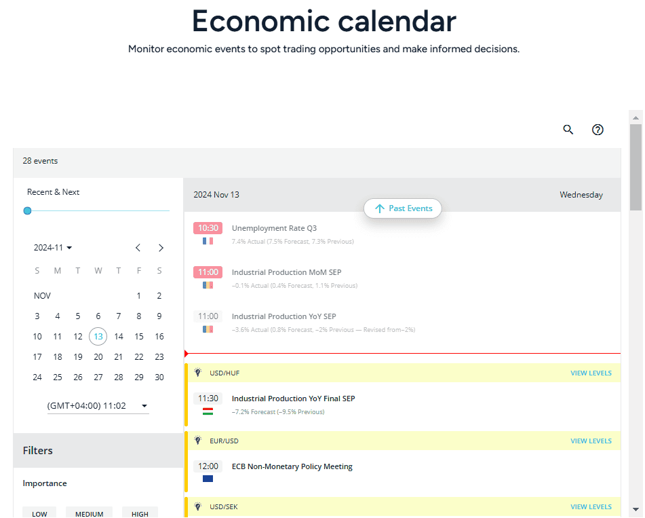Click the Past Events button

click(x=403, y=208)
